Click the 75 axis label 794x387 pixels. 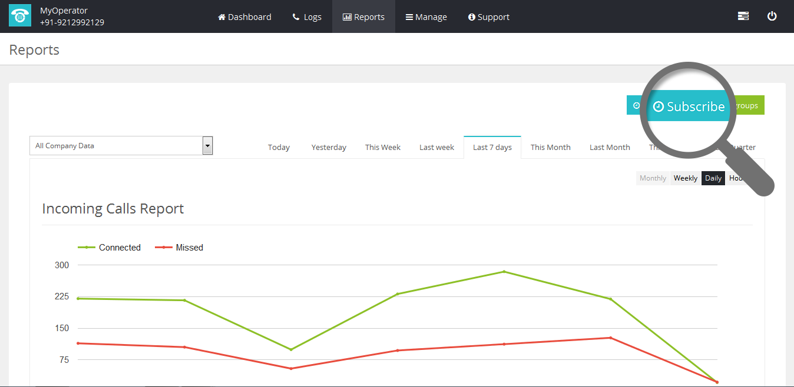tap(64, 360)
